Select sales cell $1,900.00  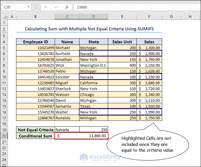click(x=149, y=54)
